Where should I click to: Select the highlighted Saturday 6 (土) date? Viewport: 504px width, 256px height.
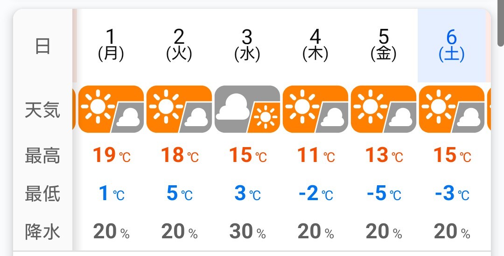452,46
